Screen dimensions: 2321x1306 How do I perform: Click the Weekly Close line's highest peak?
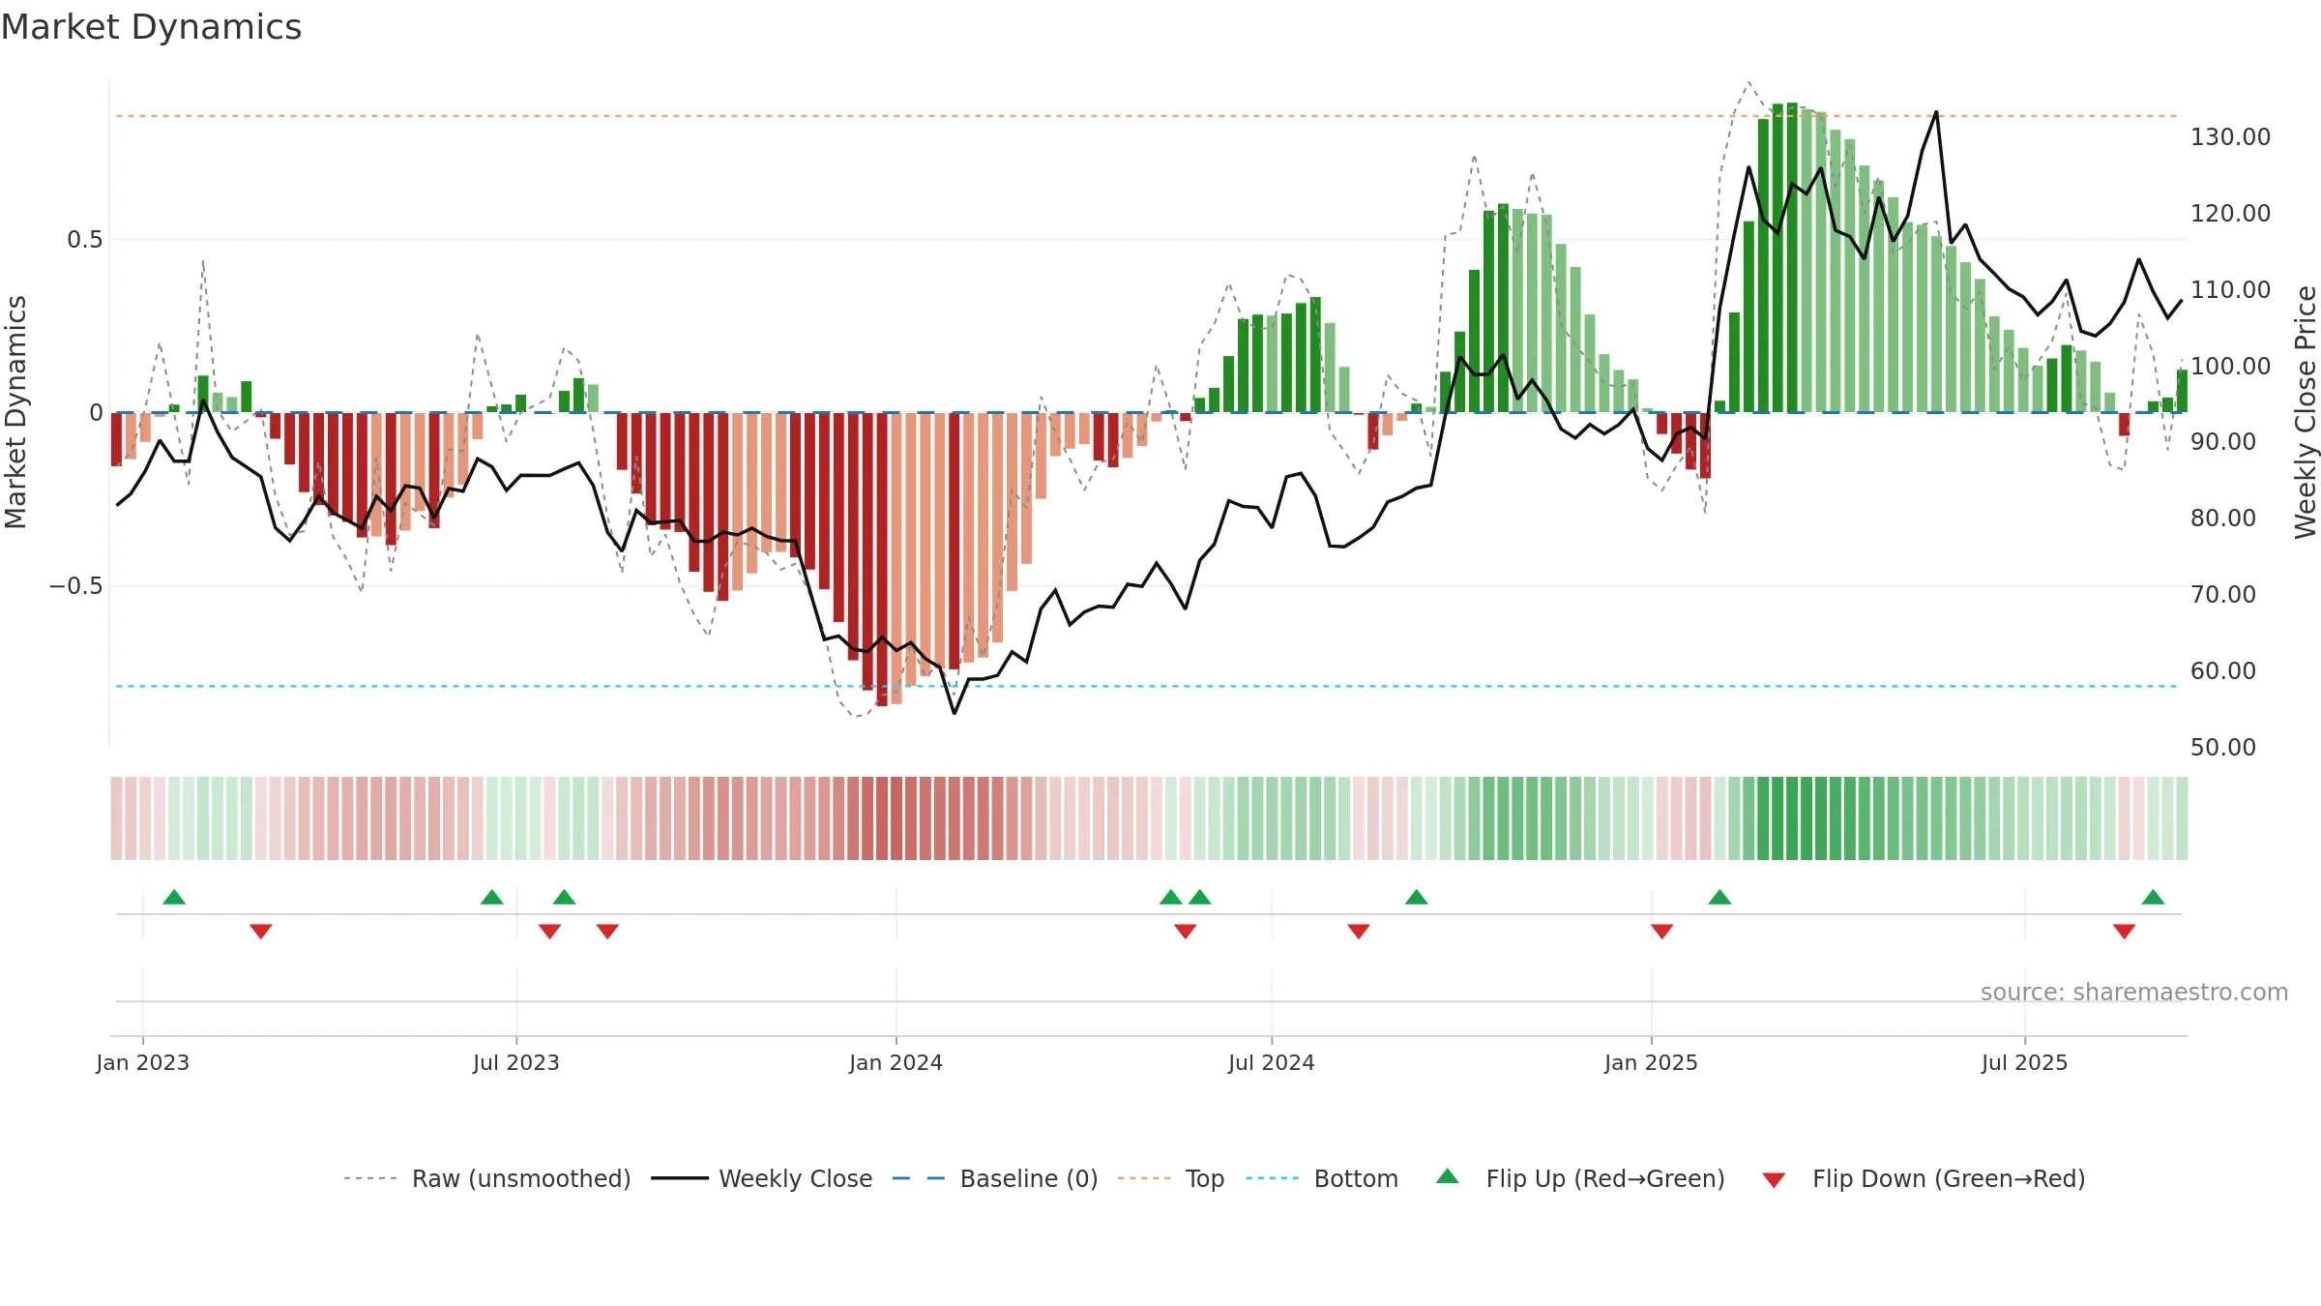tap(1936, 113)
